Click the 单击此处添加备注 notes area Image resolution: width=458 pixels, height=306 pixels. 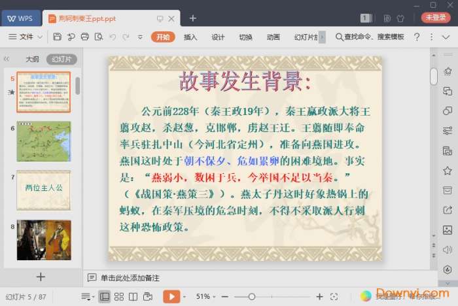coord(130,278)
